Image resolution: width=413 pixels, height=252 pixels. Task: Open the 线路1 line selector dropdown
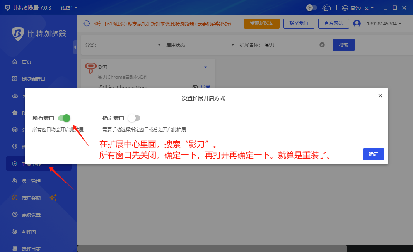point(69,8)
